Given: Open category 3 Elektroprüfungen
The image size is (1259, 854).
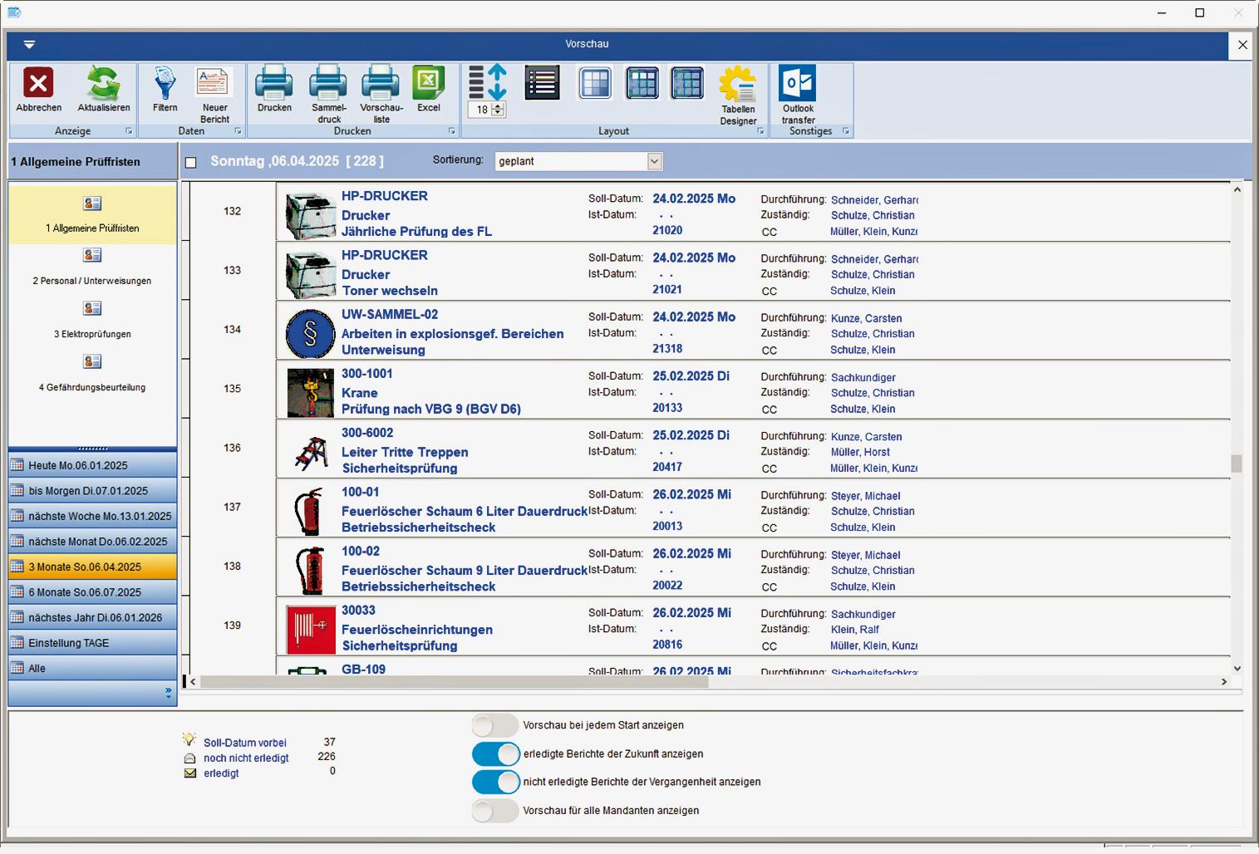Looking at the screenshot, I should 92,321.
